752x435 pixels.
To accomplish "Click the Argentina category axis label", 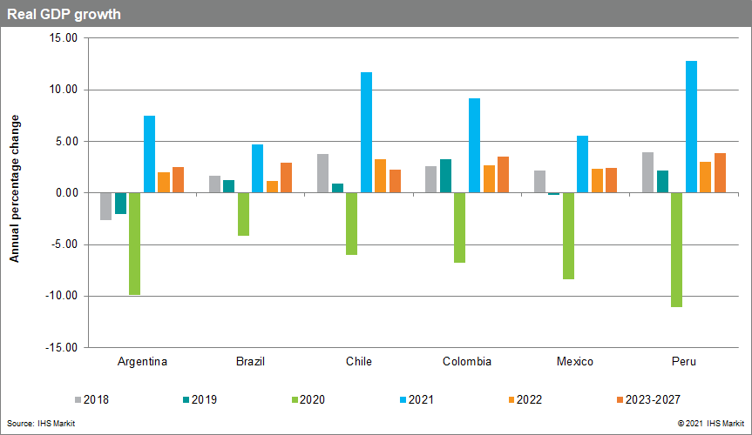I will (x=142, y=362).
